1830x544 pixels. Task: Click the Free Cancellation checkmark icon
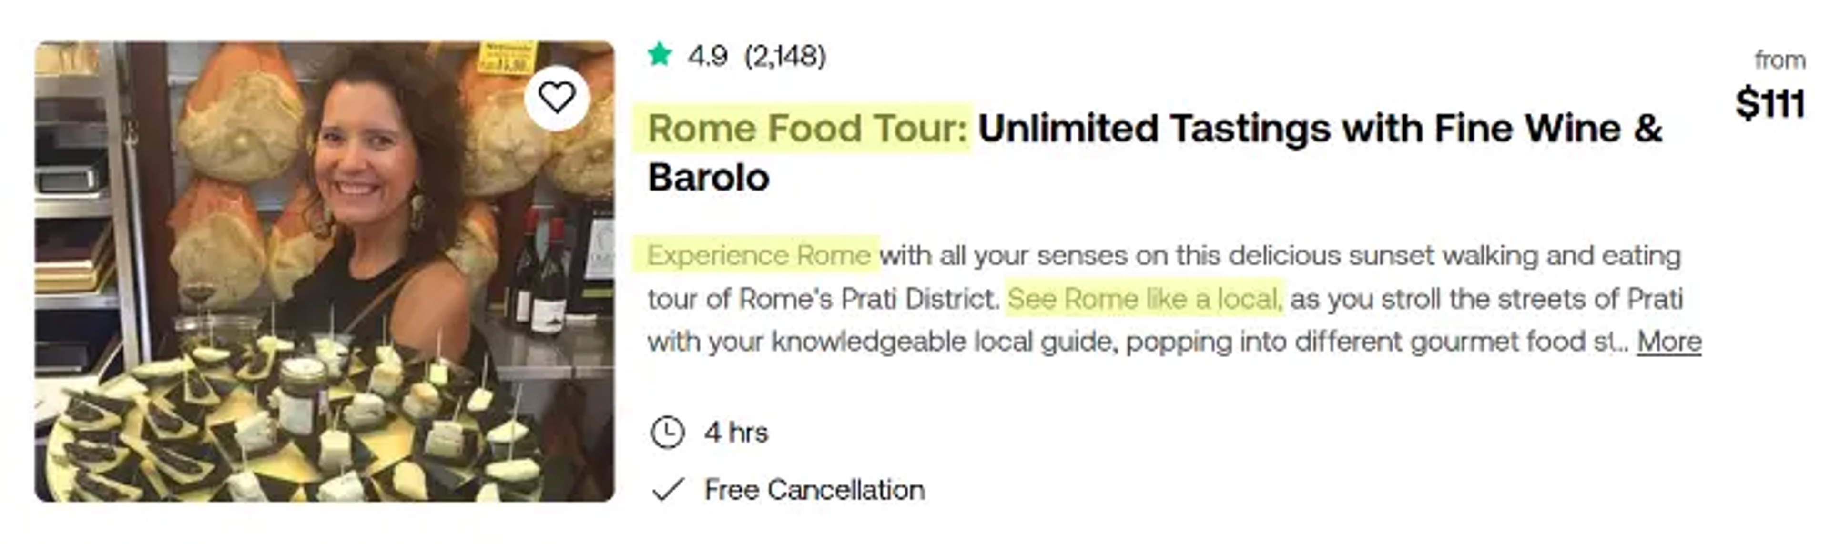(668, 489)
